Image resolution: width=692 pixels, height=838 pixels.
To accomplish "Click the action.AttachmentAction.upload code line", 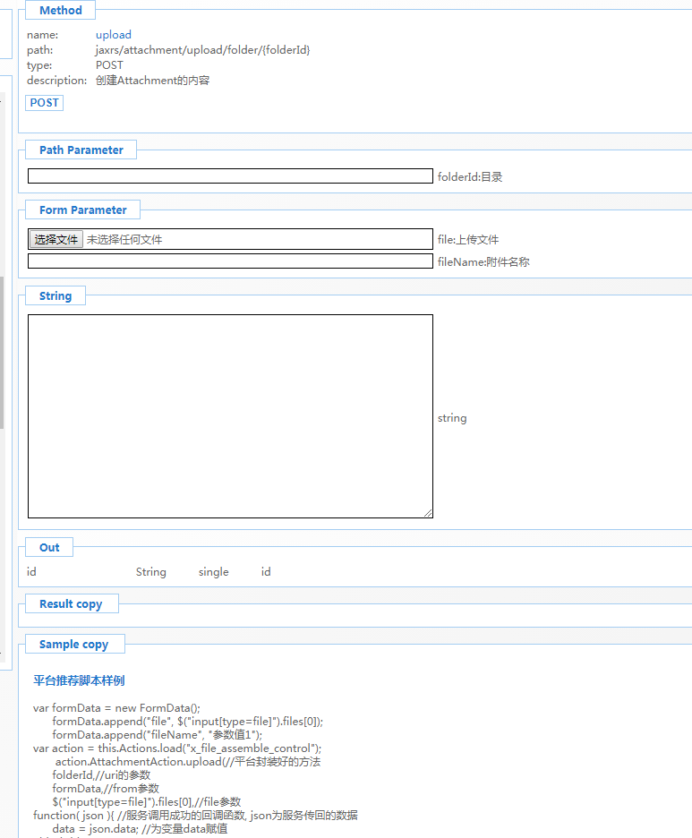I will coord(188,762).
